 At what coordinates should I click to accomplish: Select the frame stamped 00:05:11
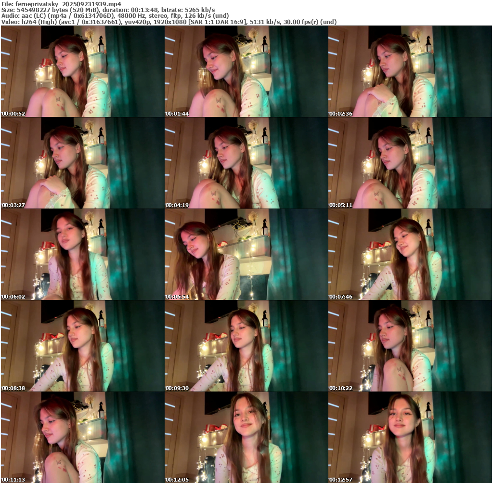click(410, 163)
